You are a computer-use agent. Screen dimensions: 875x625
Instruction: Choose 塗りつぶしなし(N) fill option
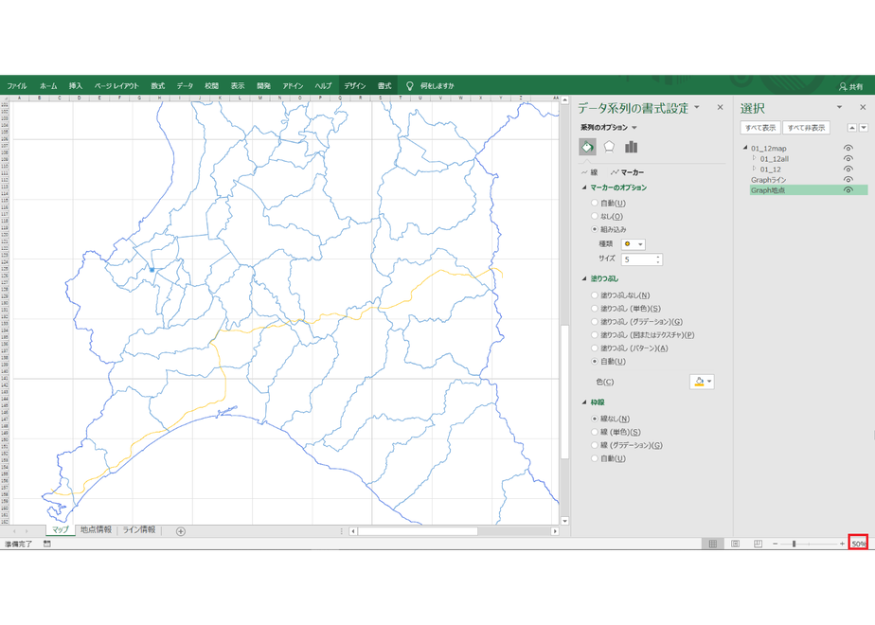coord(620,295)
